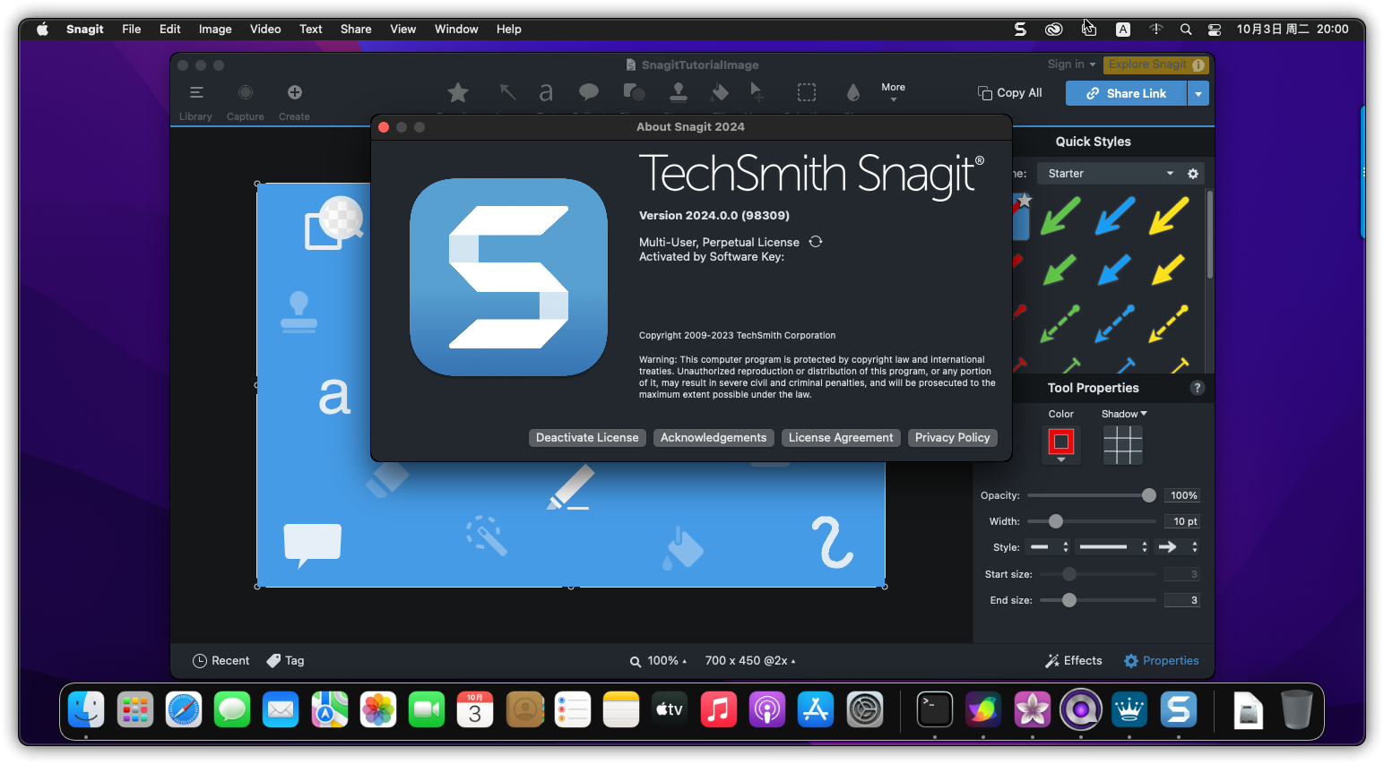Select the Blur droplet tool
The width and height of the screenshot is (1384, 764).
pyautogui.click(x=852, y=92)
